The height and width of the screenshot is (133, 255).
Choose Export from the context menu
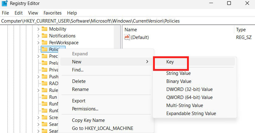(x=79, y=101)
